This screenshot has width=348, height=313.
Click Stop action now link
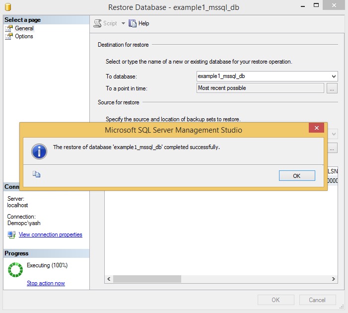tap(46, 283)
